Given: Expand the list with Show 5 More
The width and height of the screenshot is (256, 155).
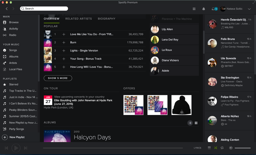Looking at the screenshot, I should click(x=58, y=78).
